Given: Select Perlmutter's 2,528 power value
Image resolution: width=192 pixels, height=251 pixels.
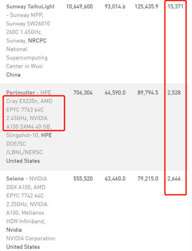Looking at the screenshot, I should tap(174, 93).
